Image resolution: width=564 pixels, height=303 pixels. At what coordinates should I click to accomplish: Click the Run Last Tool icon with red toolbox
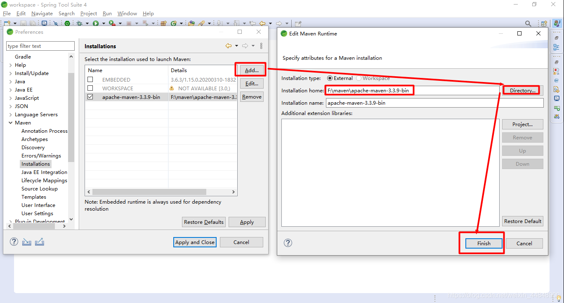(112, 23)
